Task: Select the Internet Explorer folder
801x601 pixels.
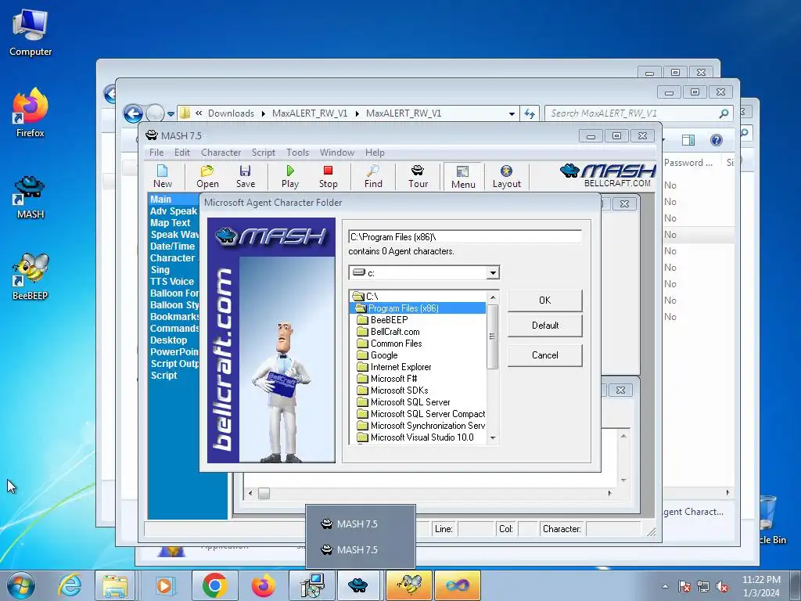Action: click(x=400, y=367)
